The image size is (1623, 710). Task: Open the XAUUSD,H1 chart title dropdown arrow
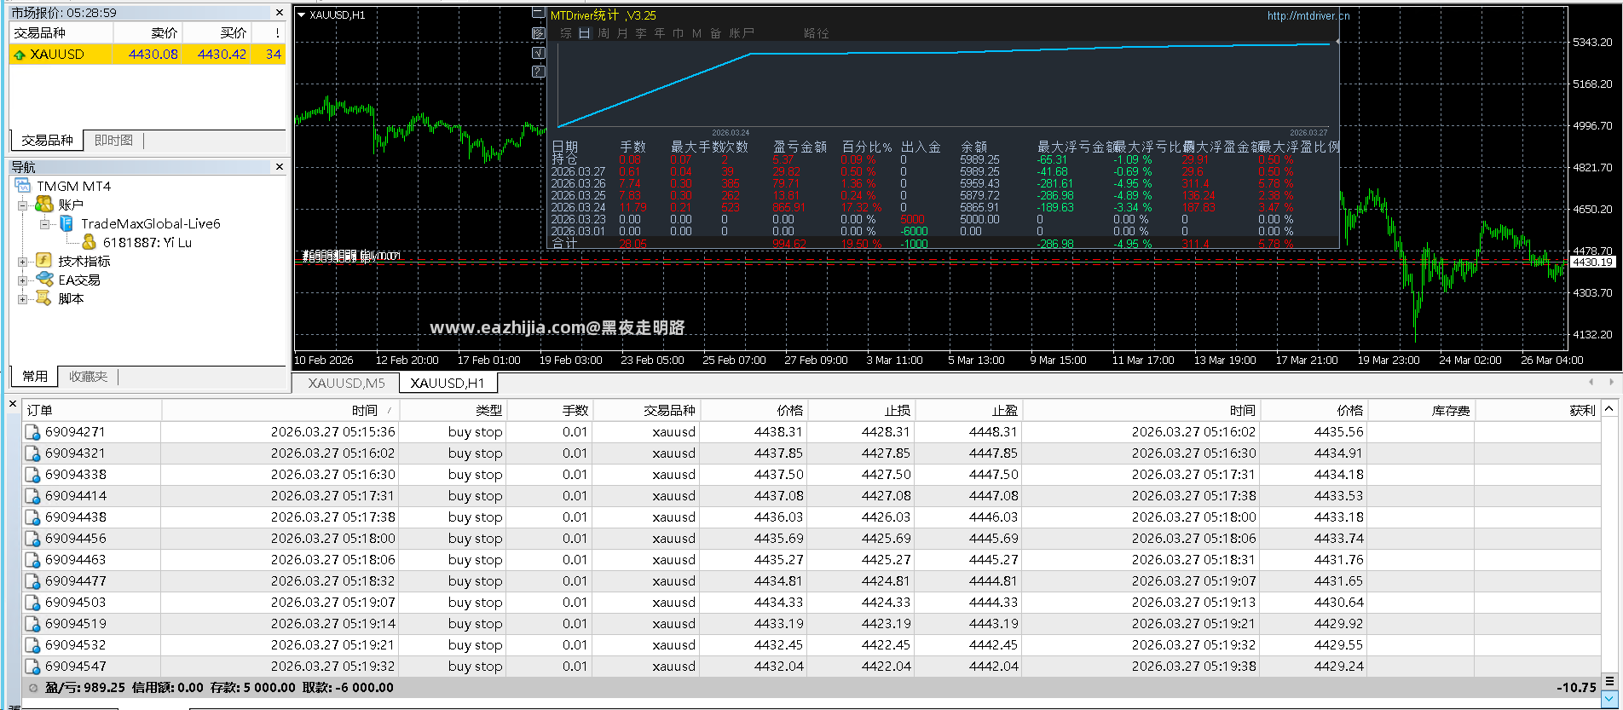(301, 14)
